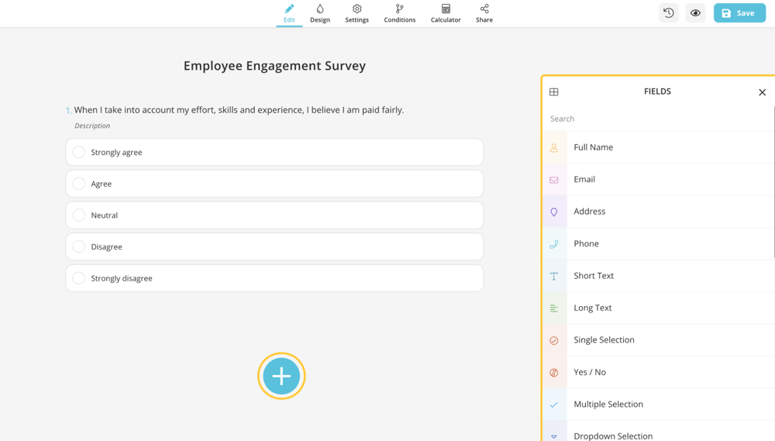The height and width of the screenshot is (441, 775).
Task: Click the Address field location pin icon
Action: tap(554, 212)
